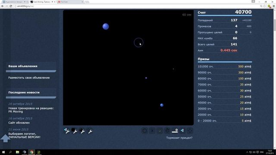This screenshot has width=276, height=155.
Task: Close the first browser tab
Action: [x=27, y=2]
